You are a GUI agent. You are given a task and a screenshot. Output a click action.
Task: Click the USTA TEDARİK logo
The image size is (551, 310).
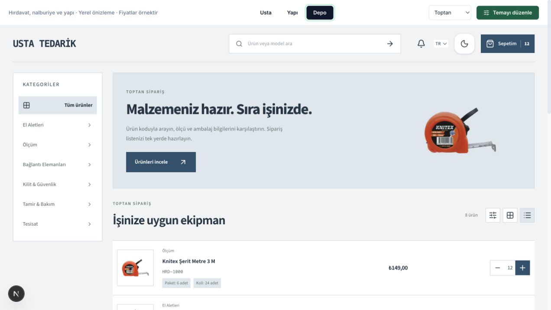click(44, 44)
